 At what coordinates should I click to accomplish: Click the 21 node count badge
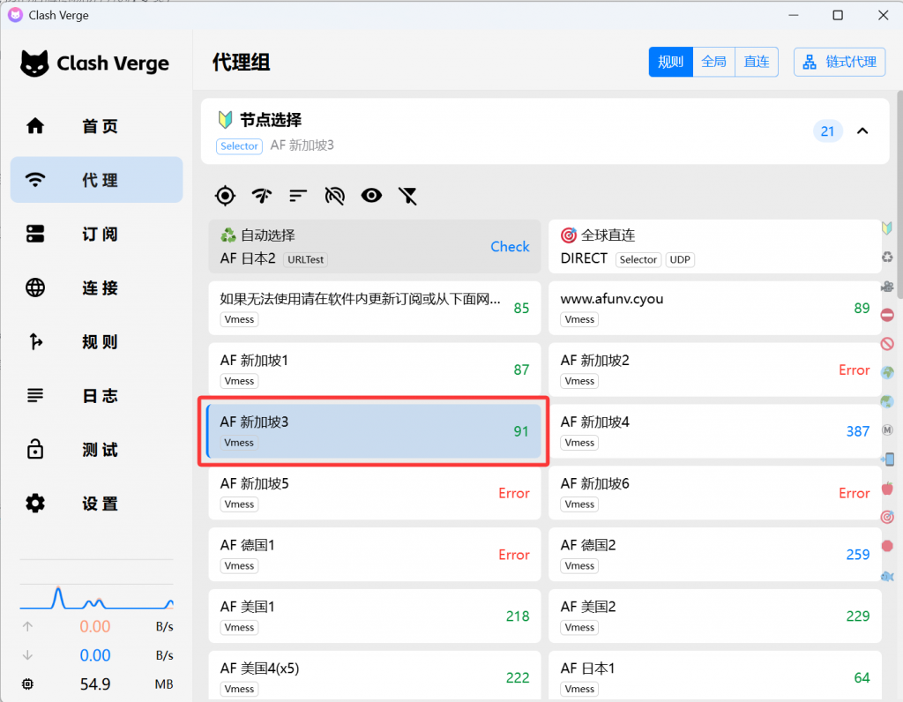pyautogui.click(x=827, y=131)
